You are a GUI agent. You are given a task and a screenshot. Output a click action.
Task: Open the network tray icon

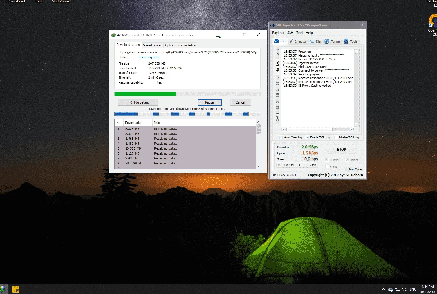coord(398,289)
